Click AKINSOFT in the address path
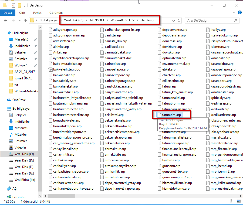This screenshot has height=205, width=243. click(97, 20)
